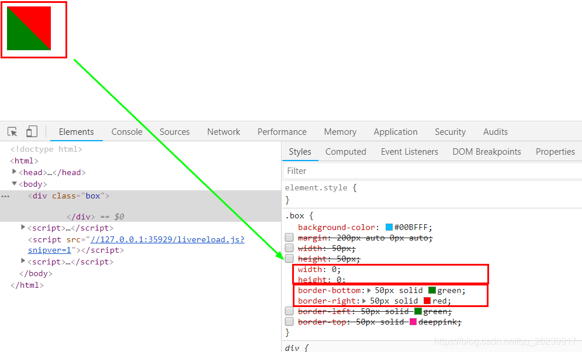The height and width of the screenshot is (352, 582).
Task: Focus the Filter styles input field
Action: pyautogui.click(x=432, y=171)
